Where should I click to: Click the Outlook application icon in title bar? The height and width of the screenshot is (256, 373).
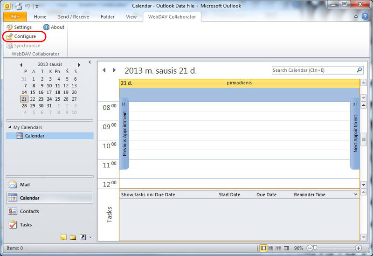click(x=7, y=6)
